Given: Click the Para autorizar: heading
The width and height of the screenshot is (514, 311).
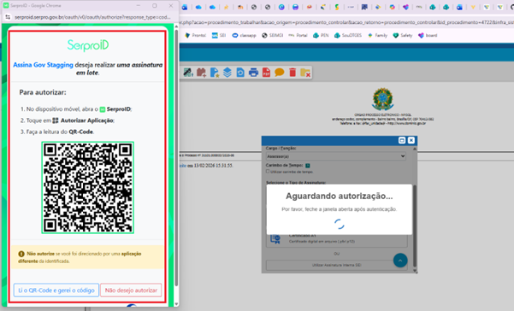Looking at the screenshot, I should point(43,92).
